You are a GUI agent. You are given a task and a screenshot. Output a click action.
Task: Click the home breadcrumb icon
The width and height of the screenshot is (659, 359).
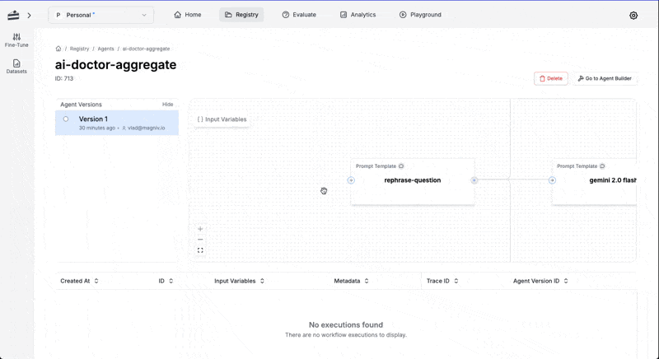pyautogui.click(x=58, y=49)
